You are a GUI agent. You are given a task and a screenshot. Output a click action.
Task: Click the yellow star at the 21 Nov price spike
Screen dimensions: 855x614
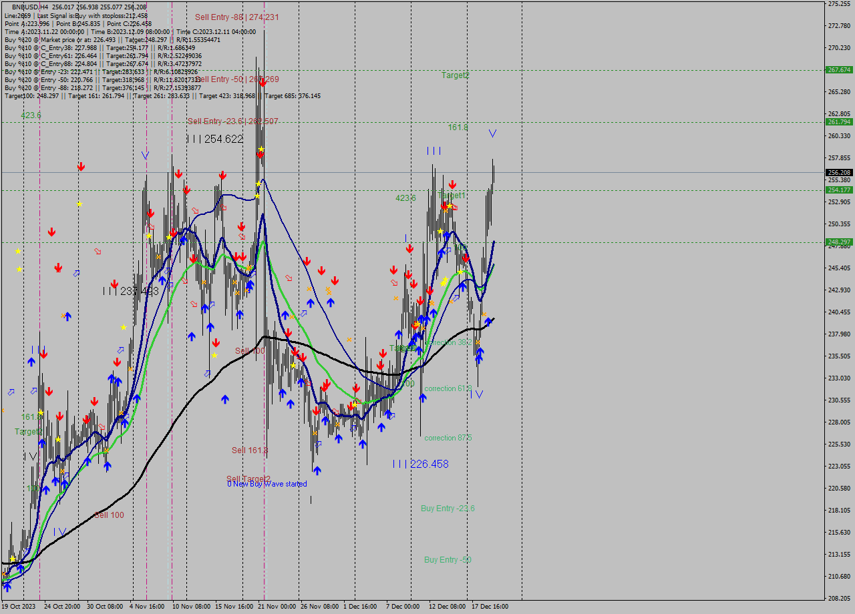coord(261,149)
